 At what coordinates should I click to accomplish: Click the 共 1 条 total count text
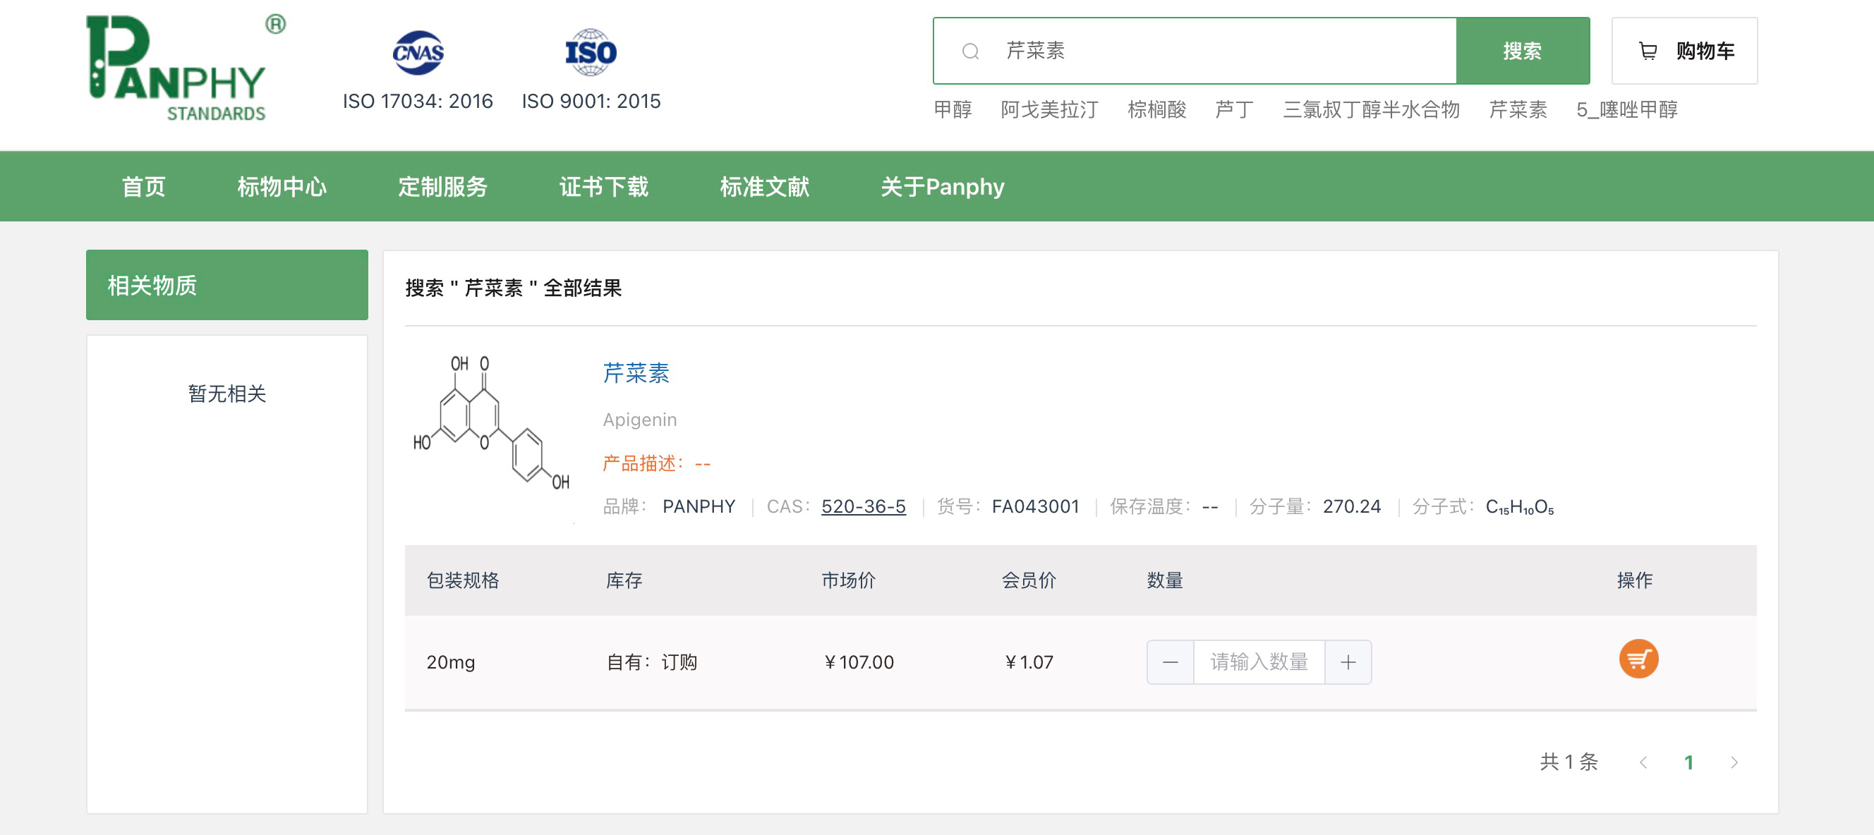1569,762
